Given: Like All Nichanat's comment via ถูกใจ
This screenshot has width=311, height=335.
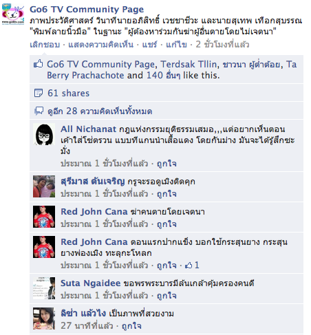Looking at the screenshot, I should [167, 164].
